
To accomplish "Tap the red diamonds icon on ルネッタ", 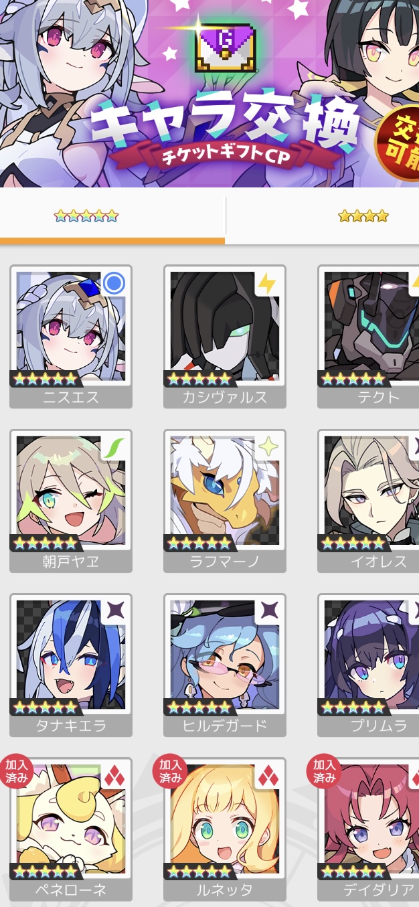I will (x=267, y=775).
